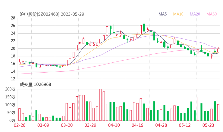Toggle the MA5 legend line
The height and width of the screenshot is (132, 223).
coord(163,14)
